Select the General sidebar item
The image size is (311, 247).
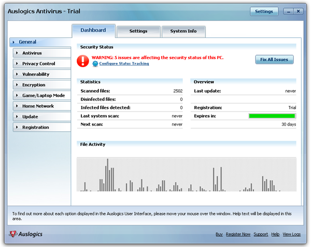(x=40, y=42)
